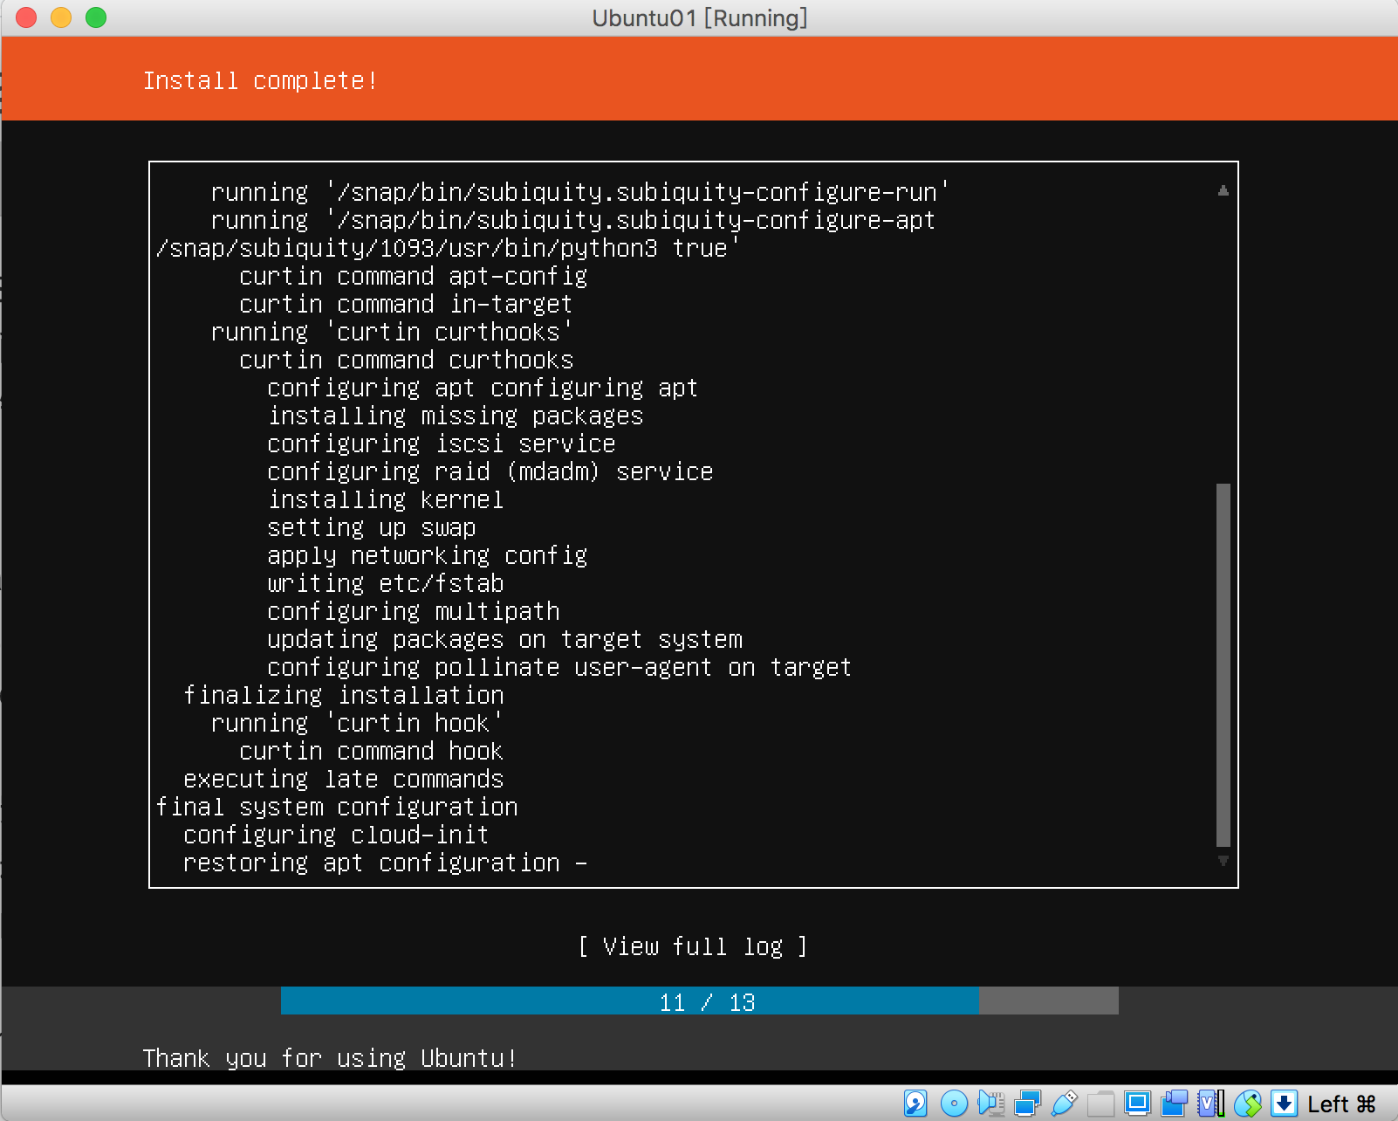Click the log scrollbar up arrow
The height and width of the screenshot is (1121, 1398).
1223,190
